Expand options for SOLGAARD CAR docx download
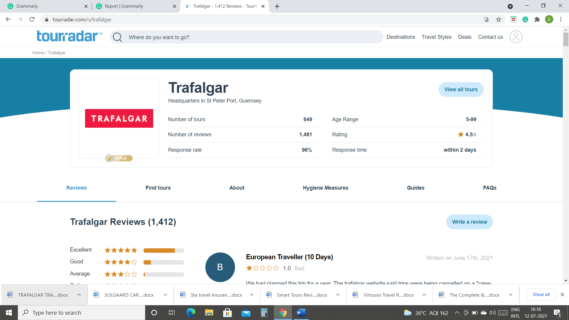 click(165, 295)
